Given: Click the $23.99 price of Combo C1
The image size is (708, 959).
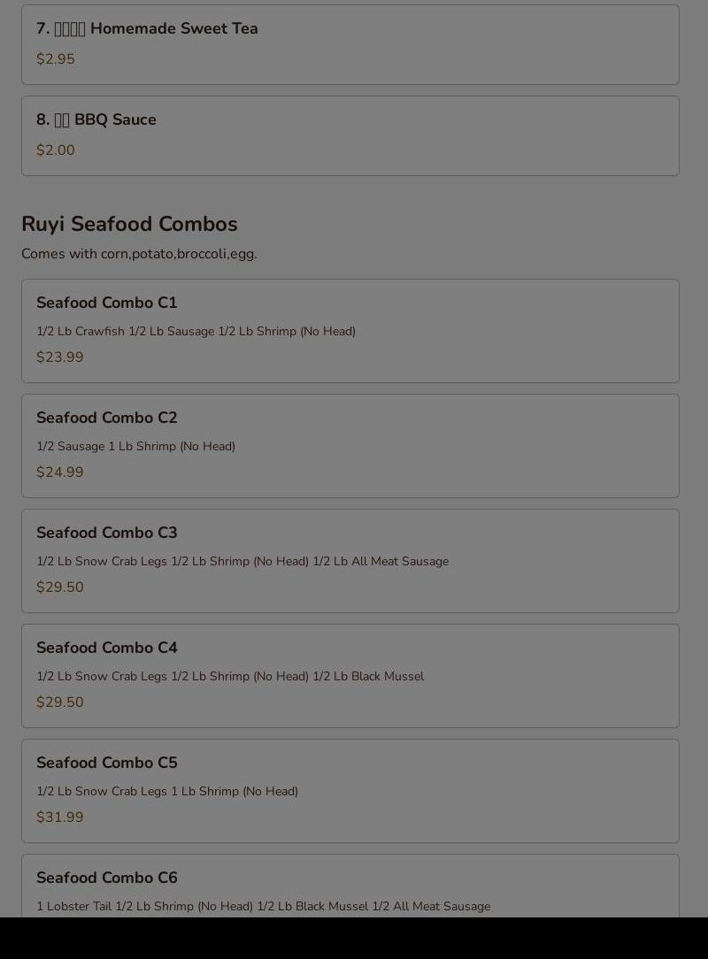Looking at the screenshot, I should click(x=60, y=357).
